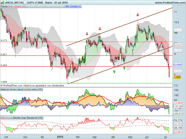The width and height of the screenshot is (186, 139).
Task: Click the greyed Media label in RSI panel
Action: tap(9, 118)
